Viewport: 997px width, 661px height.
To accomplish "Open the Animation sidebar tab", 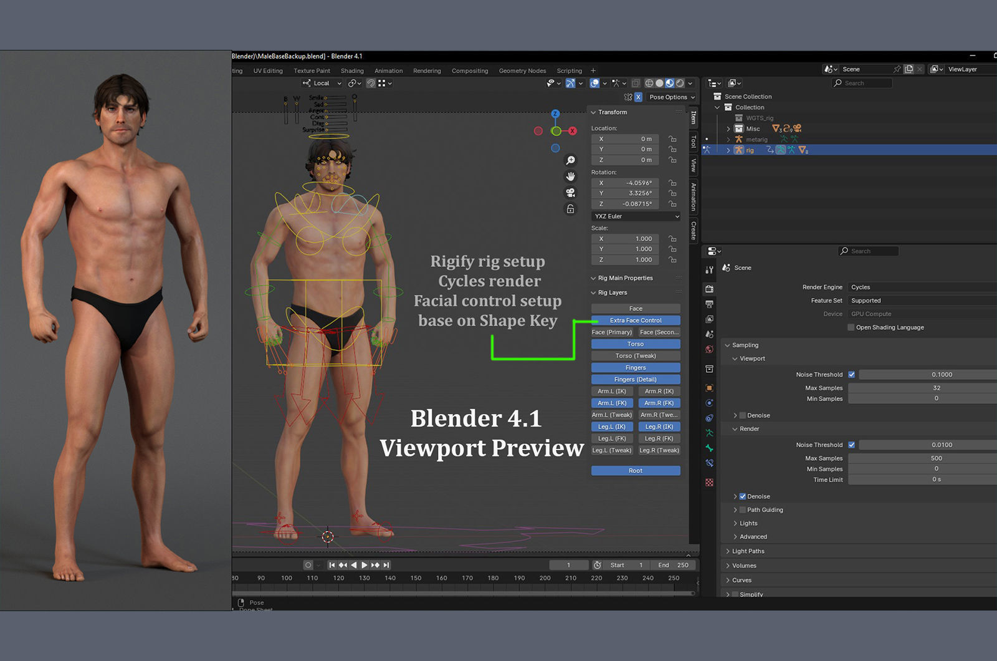I will point(693,196).
